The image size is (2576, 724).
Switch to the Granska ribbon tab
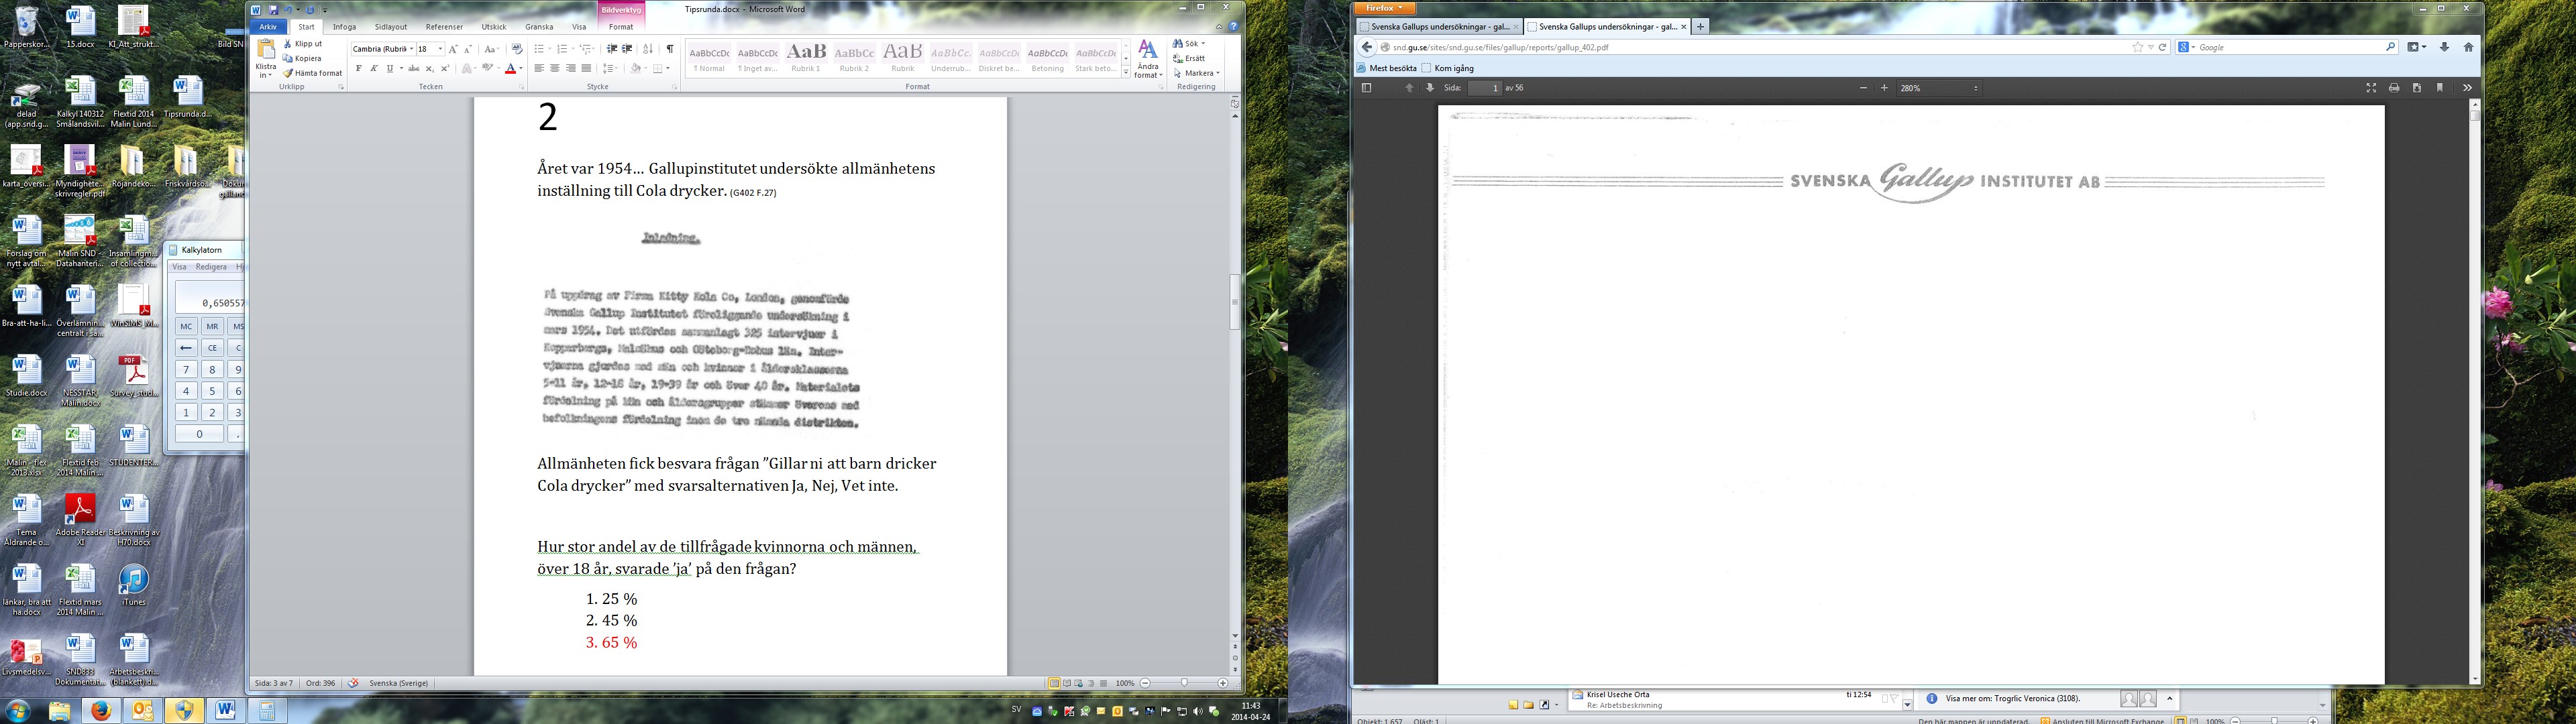(x=539, y=27)
